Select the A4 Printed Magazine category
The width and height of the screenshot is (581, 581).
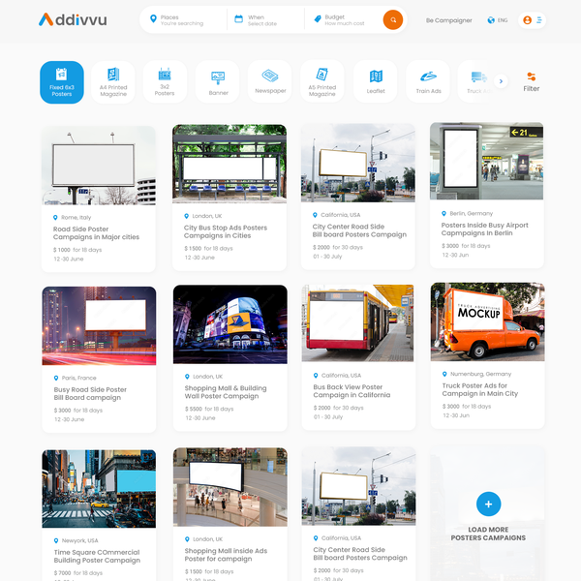113,82
